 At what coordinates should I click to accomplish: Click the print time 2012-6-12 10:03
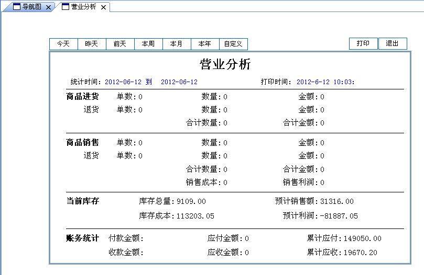pos(325,82)
